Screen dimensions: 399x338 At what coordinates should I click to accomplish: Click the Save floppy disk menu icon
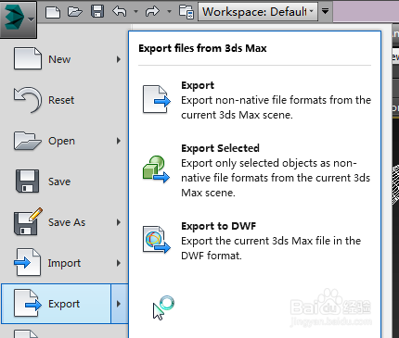(27, 181)
